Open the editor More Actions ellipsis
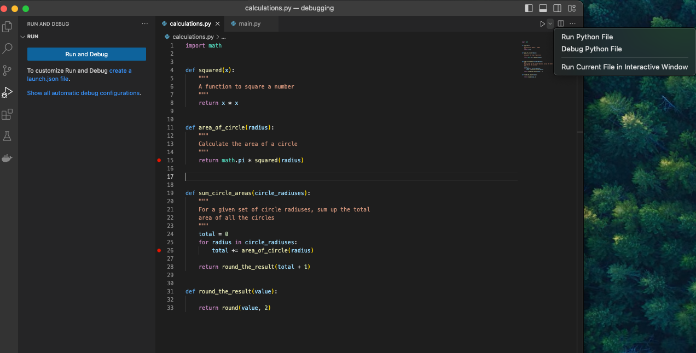 (572, 23)
